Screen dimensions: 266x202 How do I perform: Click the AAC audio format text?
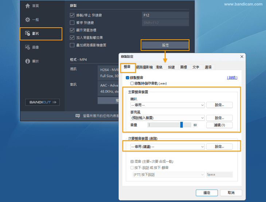109,86
